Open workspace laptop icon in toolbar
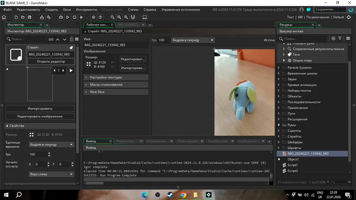The width and height of the screenshot is (356, 200). pyautogui.click(x=144, y=17)
